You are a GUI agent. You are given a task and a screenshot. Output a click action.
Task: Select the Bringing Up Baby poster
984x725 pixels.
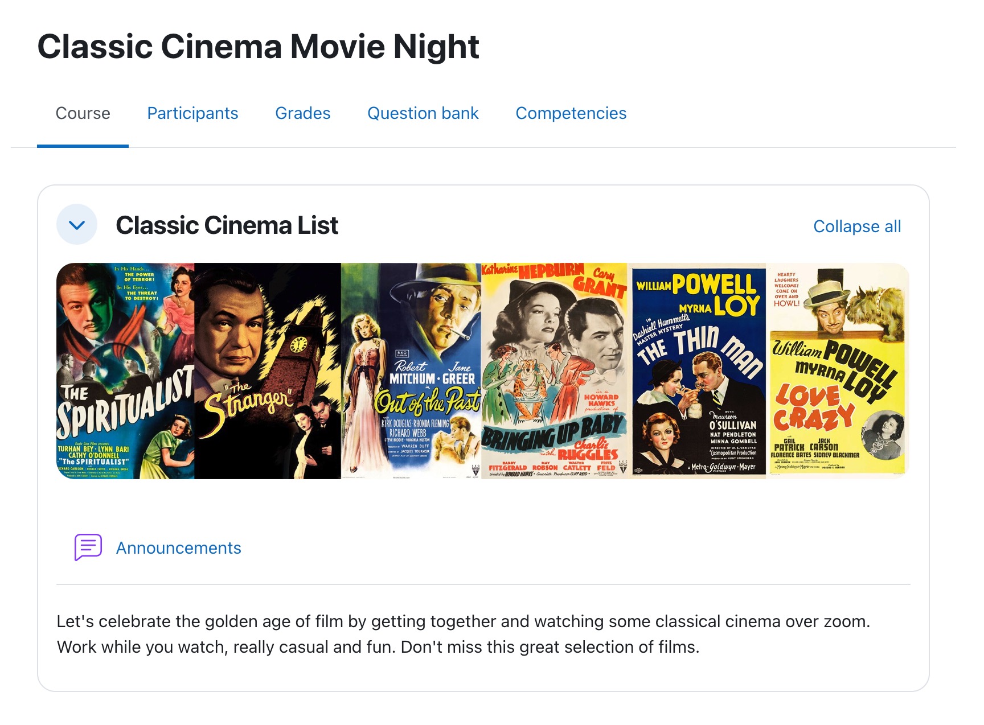pyautogui.click(x=555, y=370)
